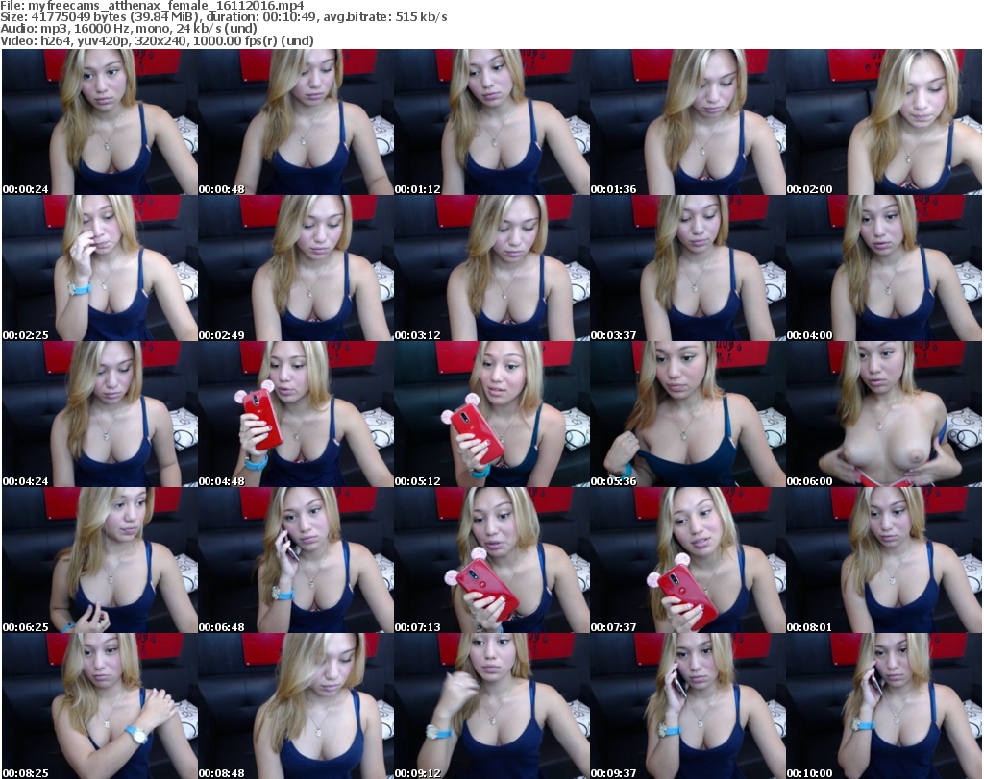The height and width of the screenshot is (779, 984).
Task: Select the phone-call frame stamped 00:09:37
Action: 687,706
